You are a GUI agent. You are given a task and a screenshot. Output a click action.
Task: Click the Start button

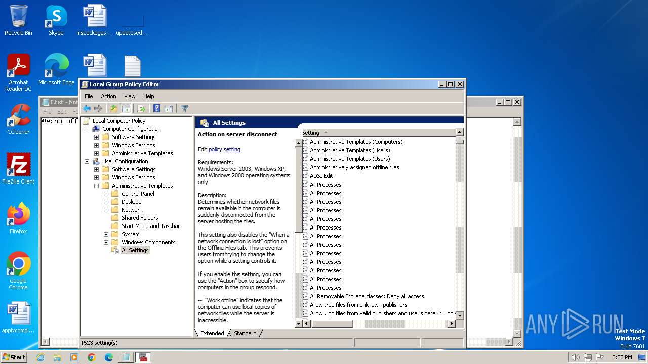[x=14, y=357]
